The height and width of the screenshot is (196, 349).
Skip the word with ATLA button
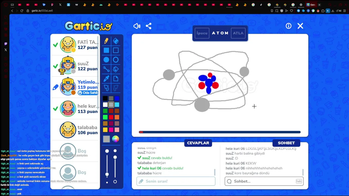click(238, 33)
